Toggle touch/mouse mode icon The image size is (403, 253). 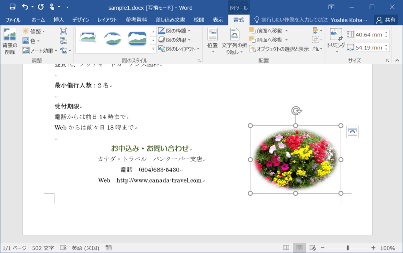click(52, 7)
